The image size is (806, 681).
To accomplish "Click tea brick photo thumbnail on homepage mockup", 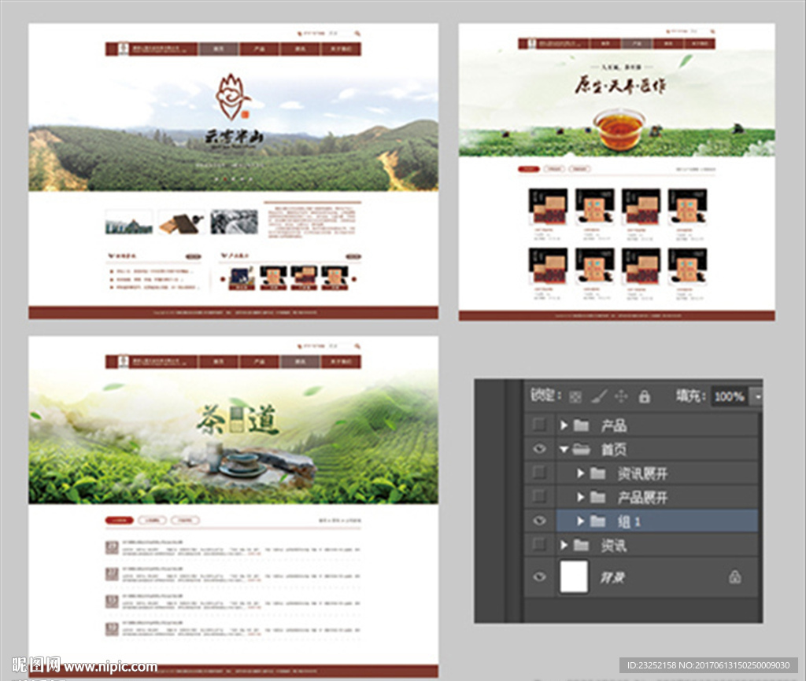I will (x=182, y=222).
